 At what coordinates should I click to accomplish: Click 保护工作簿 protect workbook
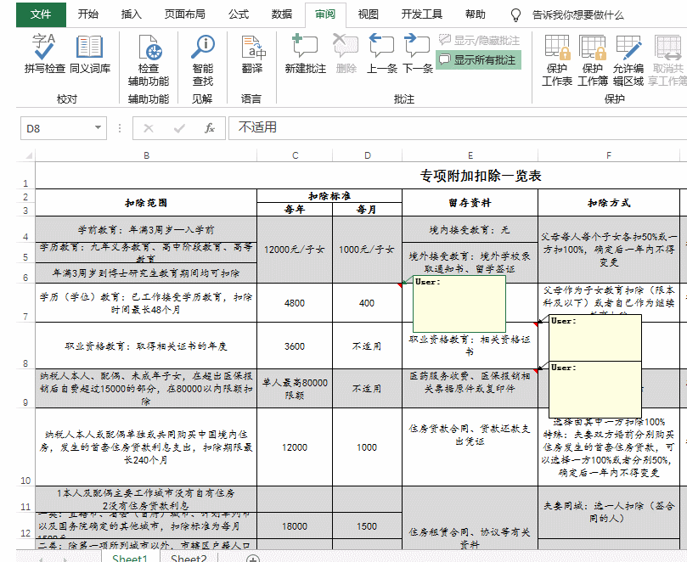(593, 60)
